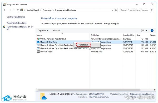158x103 pixels.
Task: Click the Programs and Features title bar icon
Action: point(4,4)
